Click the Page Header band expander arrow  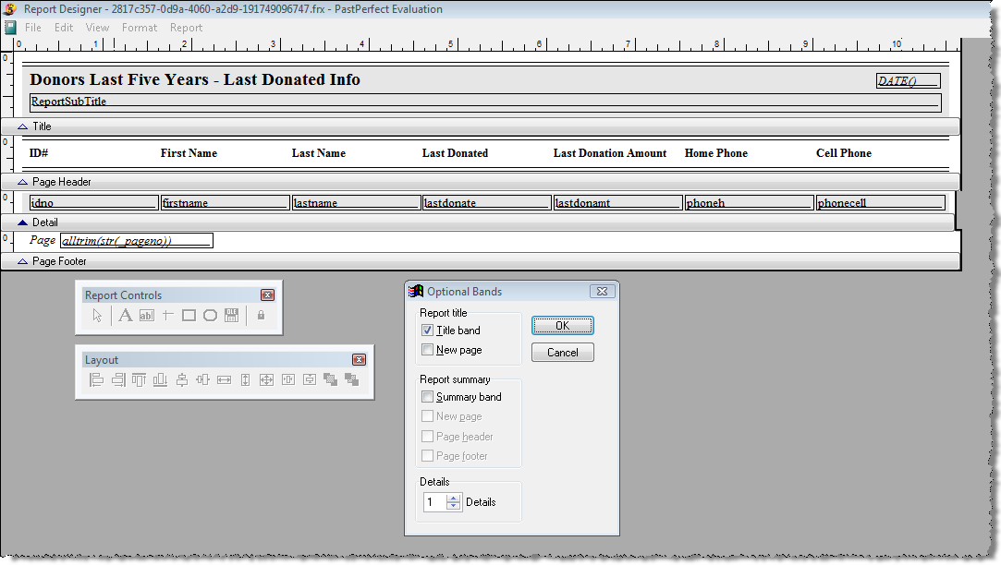coord(23,183)
